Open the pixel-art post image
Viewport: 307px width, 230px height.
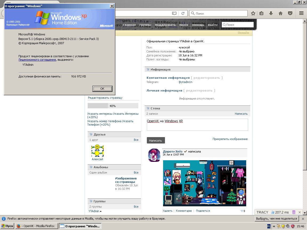[205, 183]
